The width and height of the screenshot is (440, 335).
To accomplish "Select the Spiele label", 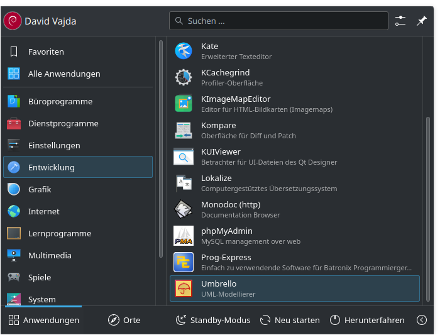I will pyautogui.click(x=40, y=277).
